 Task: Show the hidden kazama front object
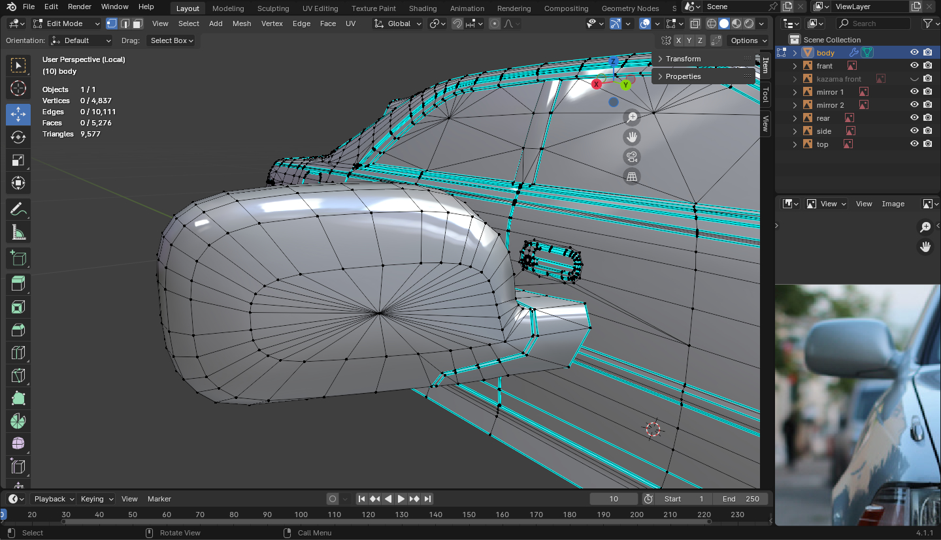pos(914,79)
